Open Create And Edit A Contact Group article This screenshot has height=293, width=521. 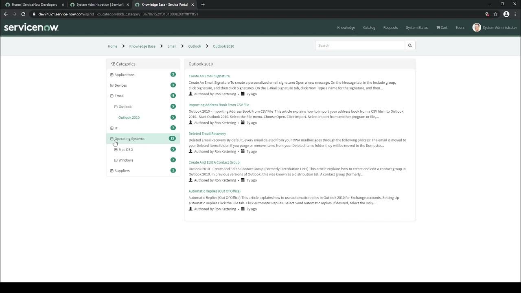pyautogui.click(x=214, y=162)
